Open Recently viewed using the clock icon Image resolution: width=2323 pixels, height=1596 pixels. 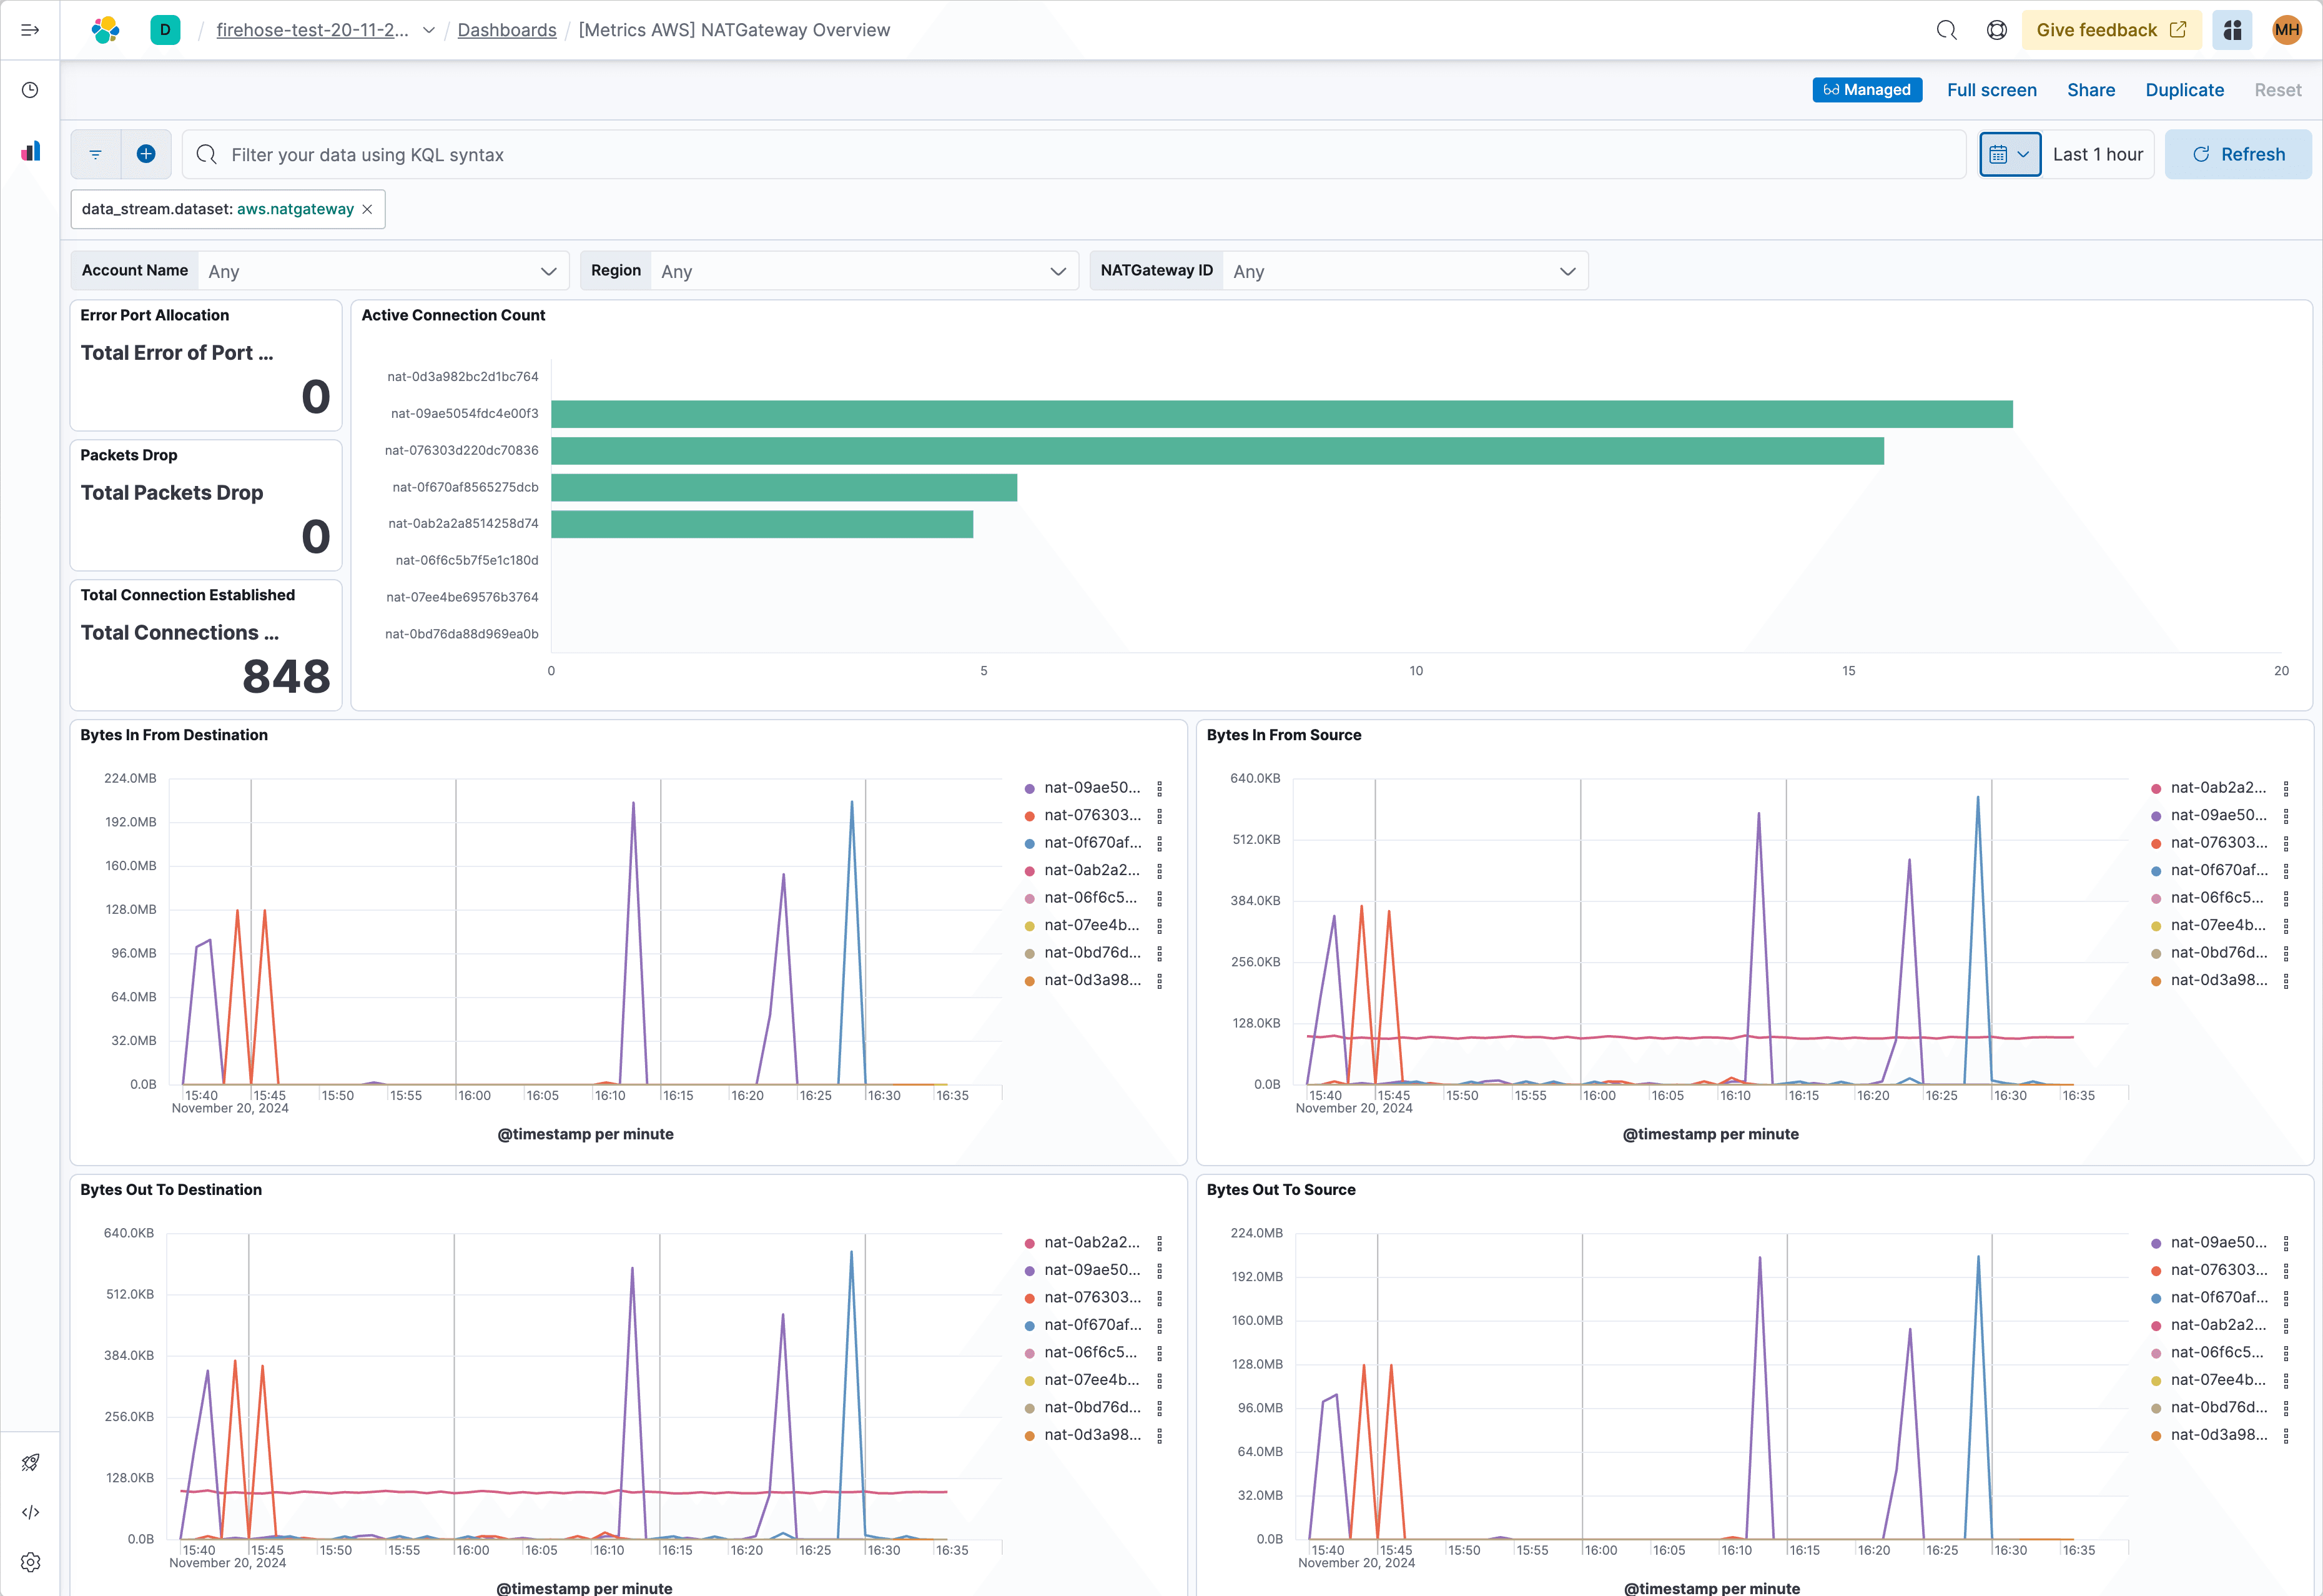point(29,89)
